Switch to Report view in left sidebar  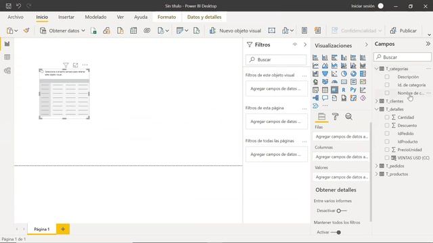point(7,44)
